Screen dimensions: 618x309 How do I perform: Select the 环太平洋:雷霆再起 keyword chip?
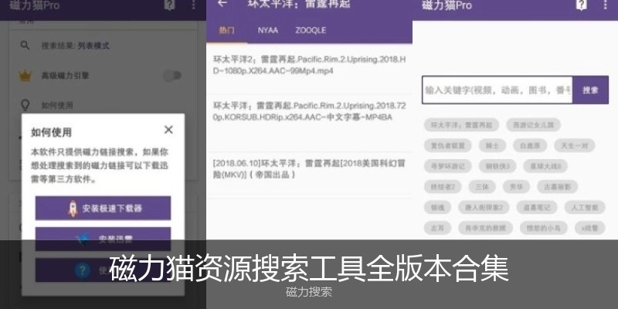click(x=461, y=125)
